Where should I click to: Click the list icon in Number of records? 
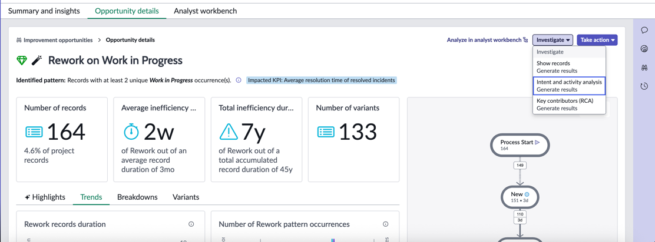[x=34, y=132]
